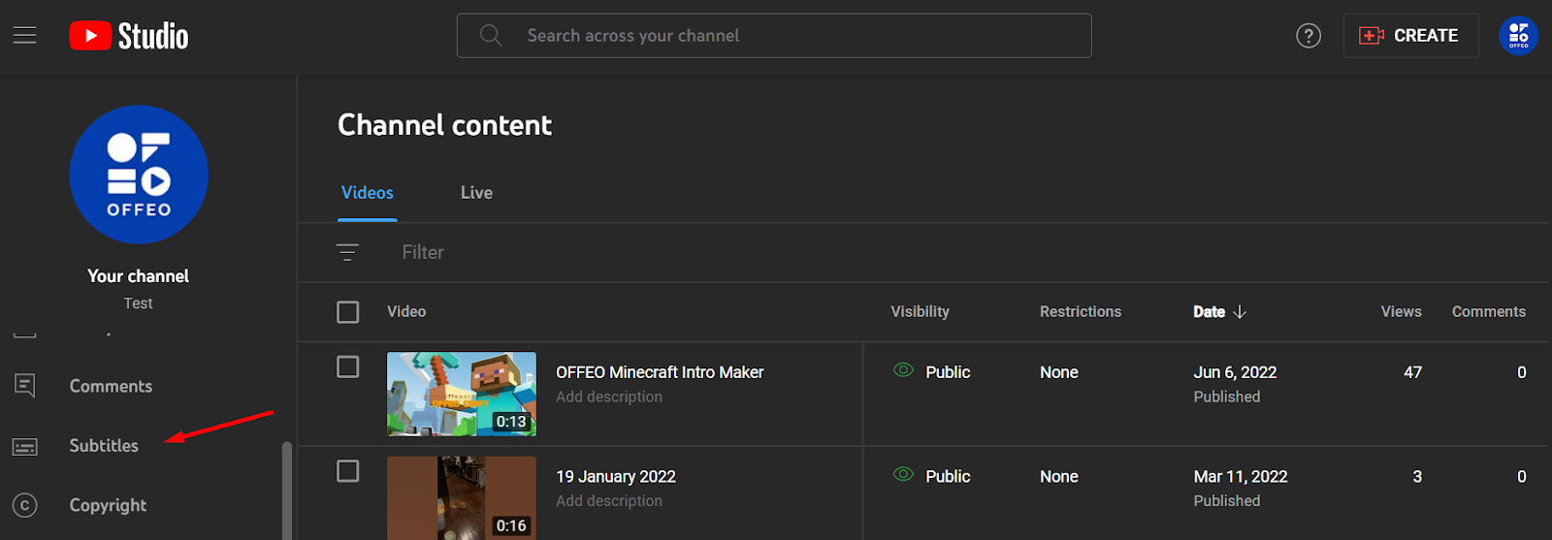The image size is (1552, 540).
Task: Open the OFFEO Minecraft Intro Maker title
Action: (660, 372)
